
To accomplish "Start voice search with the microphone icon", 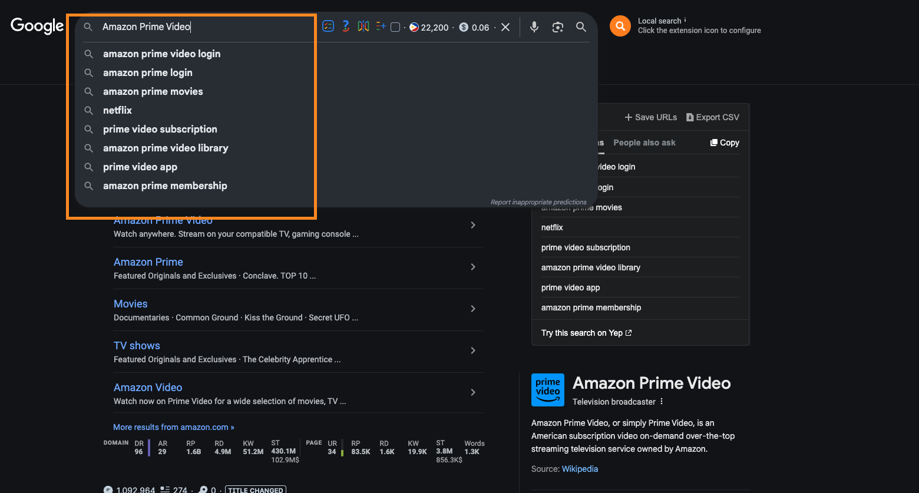I will pos(534,27).
